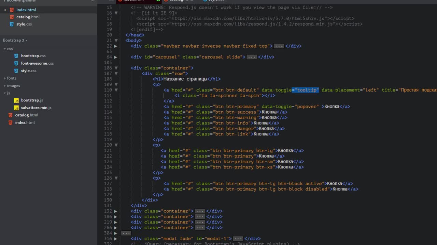The width and height of the screenshot is (437, 245).
Task: Expand folded navbar div at line 22
Action: 116,46
